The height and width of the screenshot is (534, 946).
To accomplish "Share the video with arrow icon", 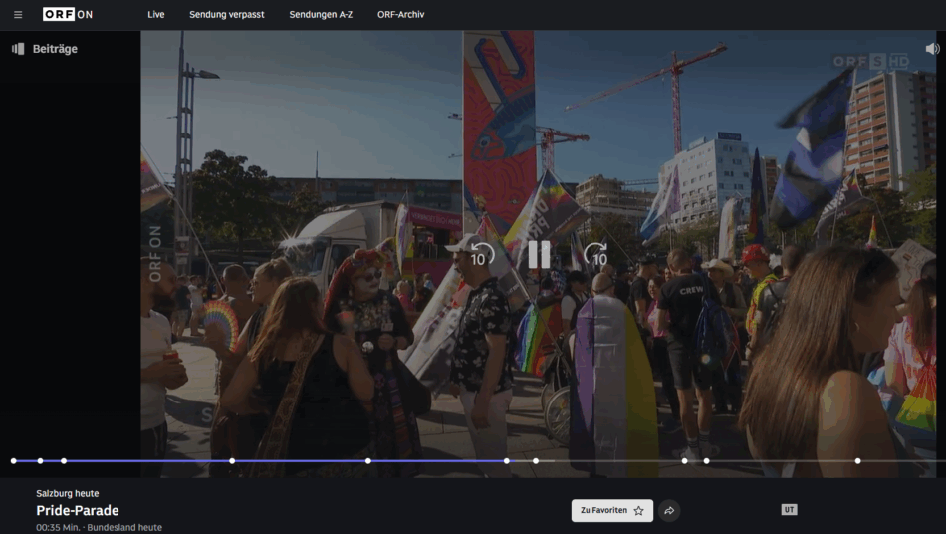I will click(669, 511).
